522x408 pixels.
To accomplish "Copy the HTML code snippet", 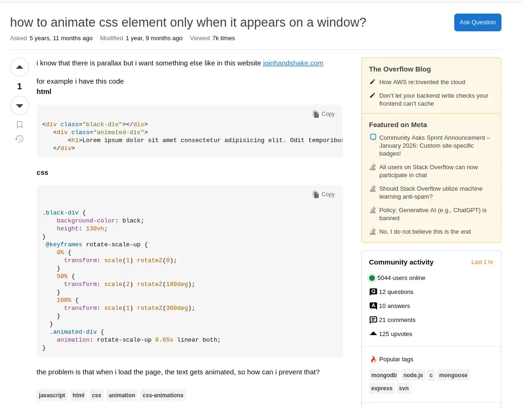I will 323,114.
